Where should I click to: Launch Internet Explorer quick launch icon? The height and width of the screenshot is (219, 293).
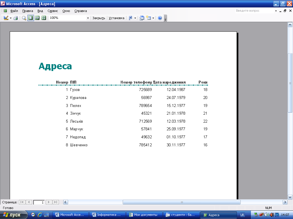[x=39, y=215]
